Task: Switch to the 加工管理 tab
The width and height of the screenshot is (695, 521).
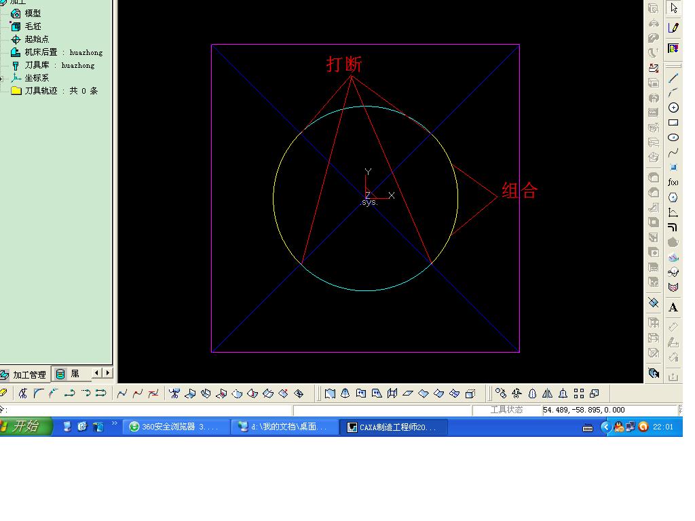Action: click(25, 374)
